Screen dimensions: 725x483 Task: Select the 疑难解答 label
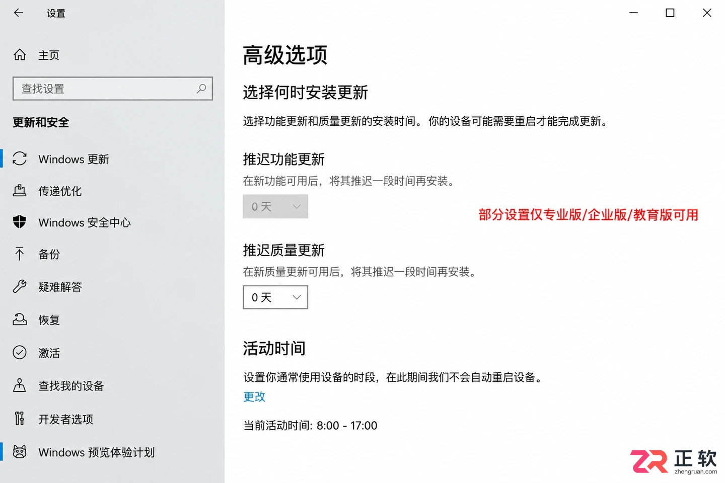coord(60,287)
